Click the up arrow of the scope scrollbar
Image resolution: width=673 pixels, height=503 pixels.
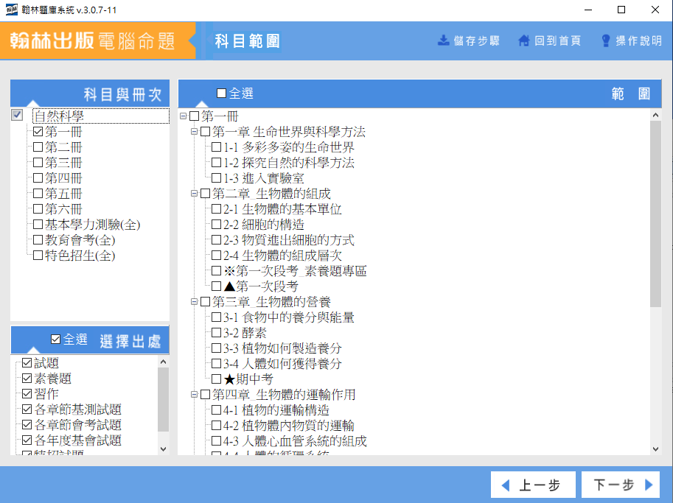(655, 115)
